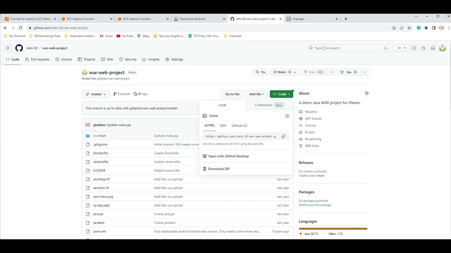Open the master branch dropdown
The image size is (451, 253).
click(95, 94)
